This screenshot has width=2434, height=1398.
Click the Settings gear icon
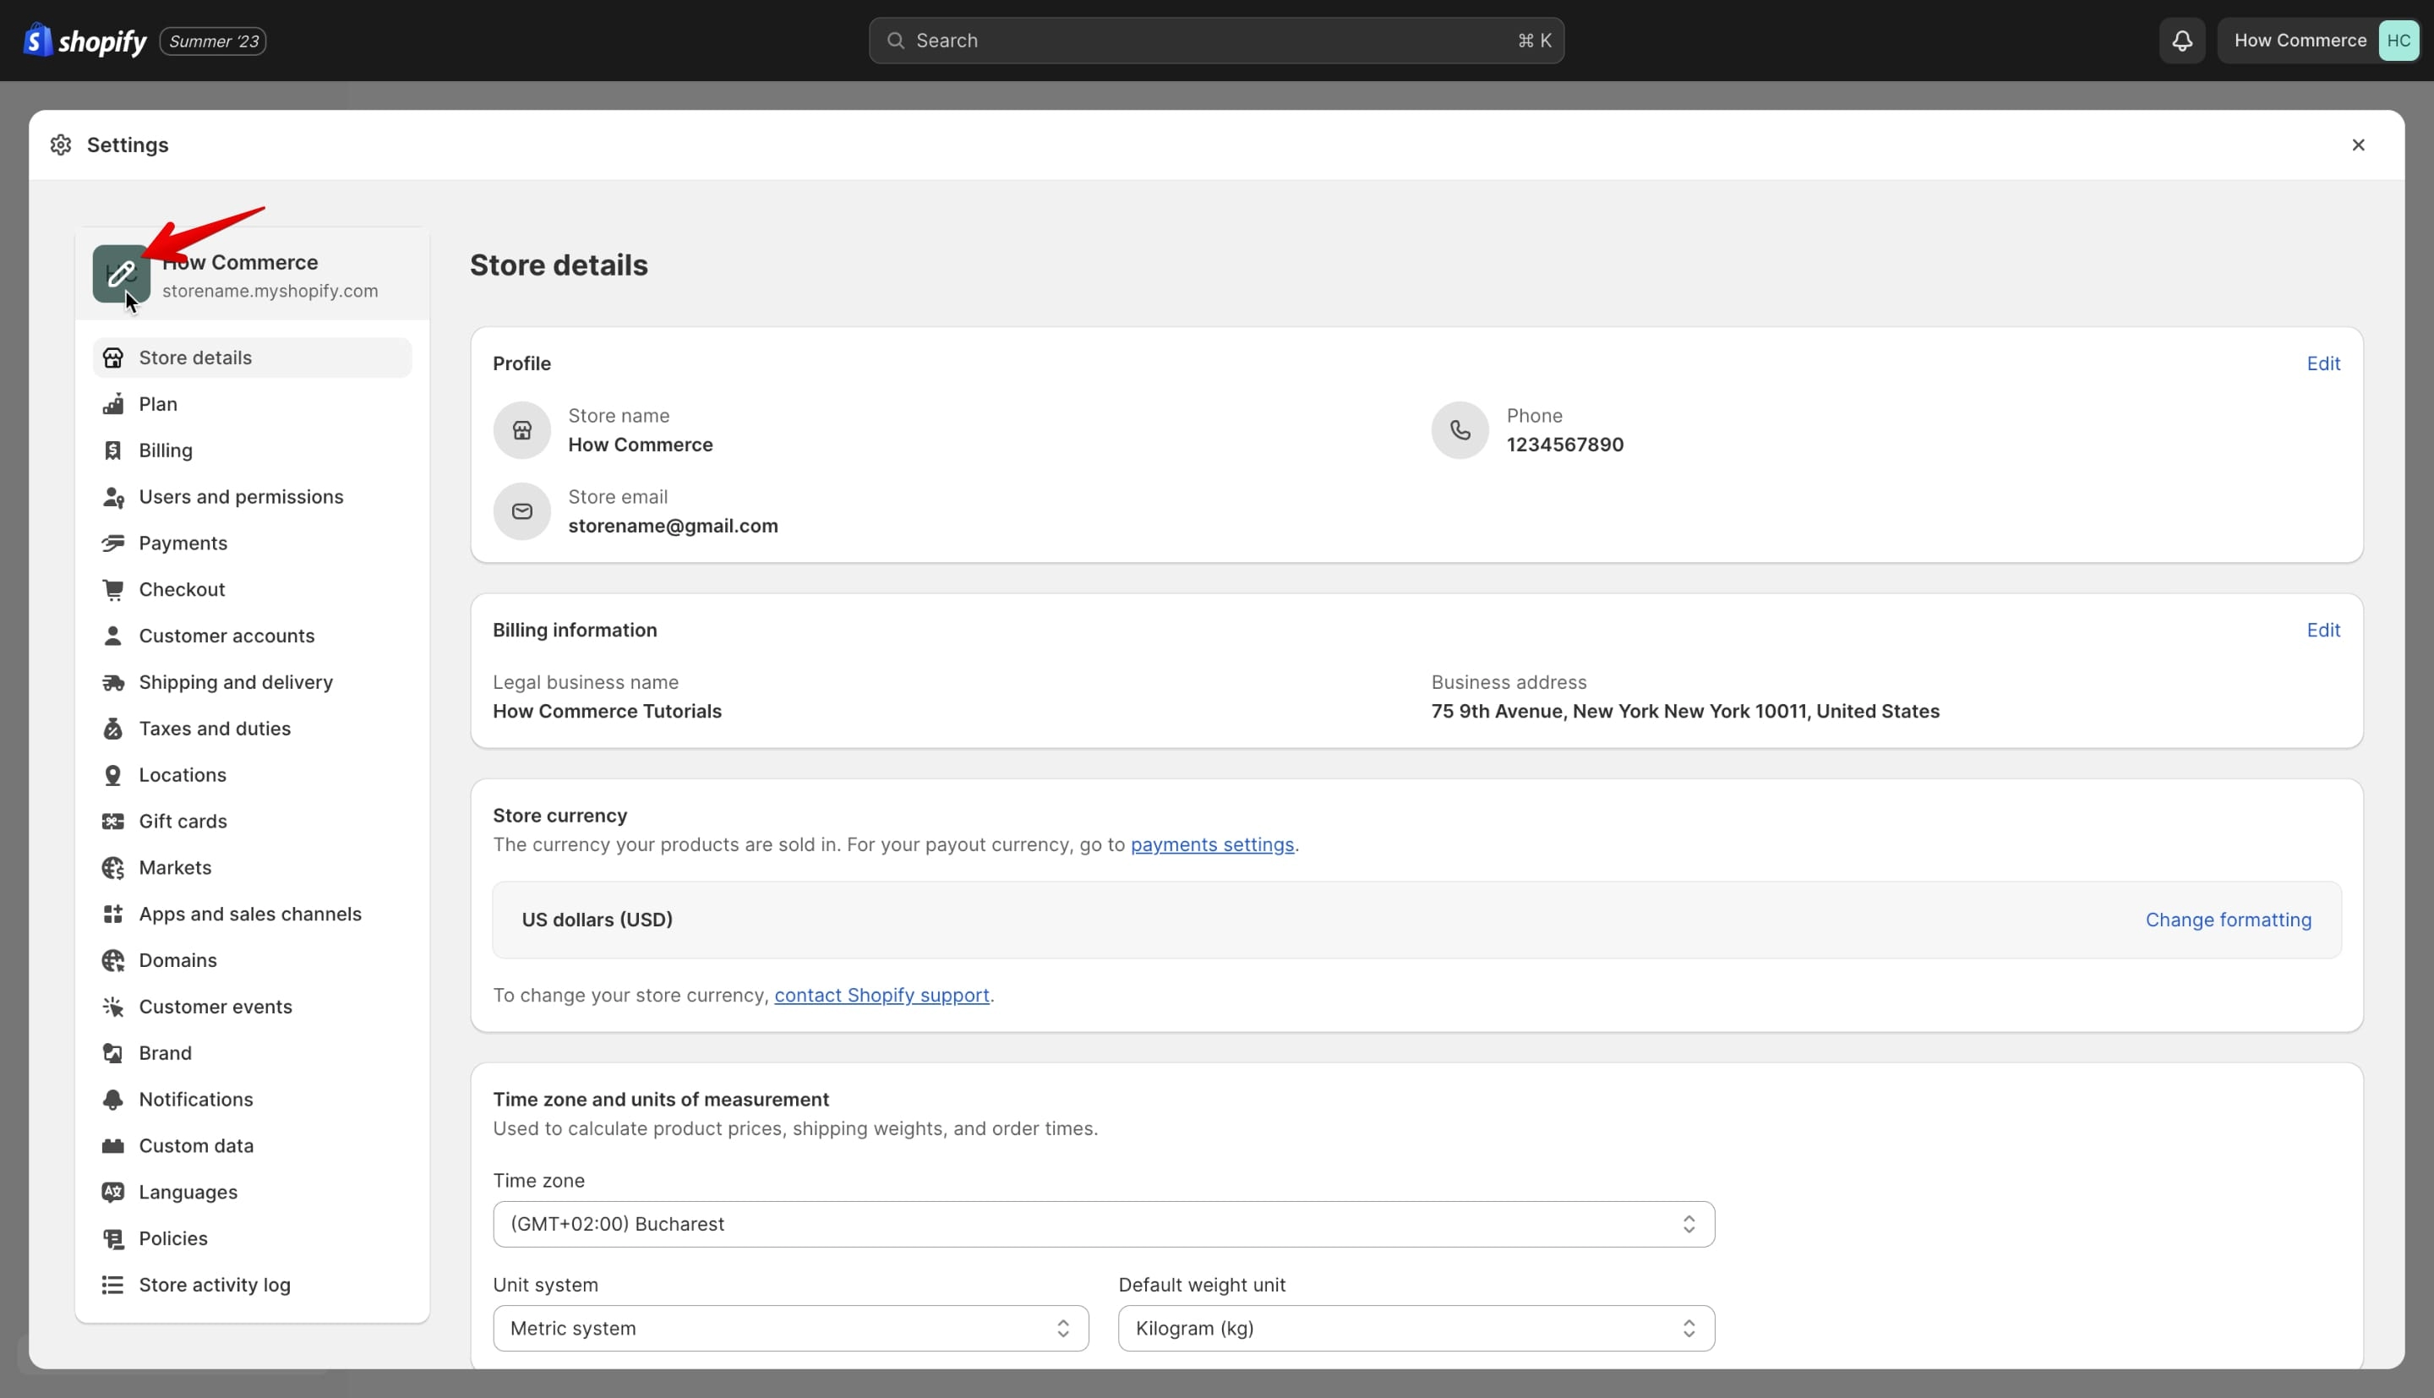61,145
